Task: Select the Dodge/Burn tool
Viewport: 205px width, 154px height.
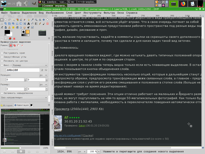Action: (28, 27)
